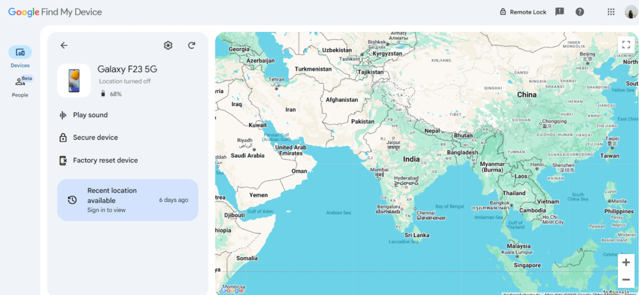639x295 pixels.
Task: Open the send feedback icon
Action: coord(560,11)
